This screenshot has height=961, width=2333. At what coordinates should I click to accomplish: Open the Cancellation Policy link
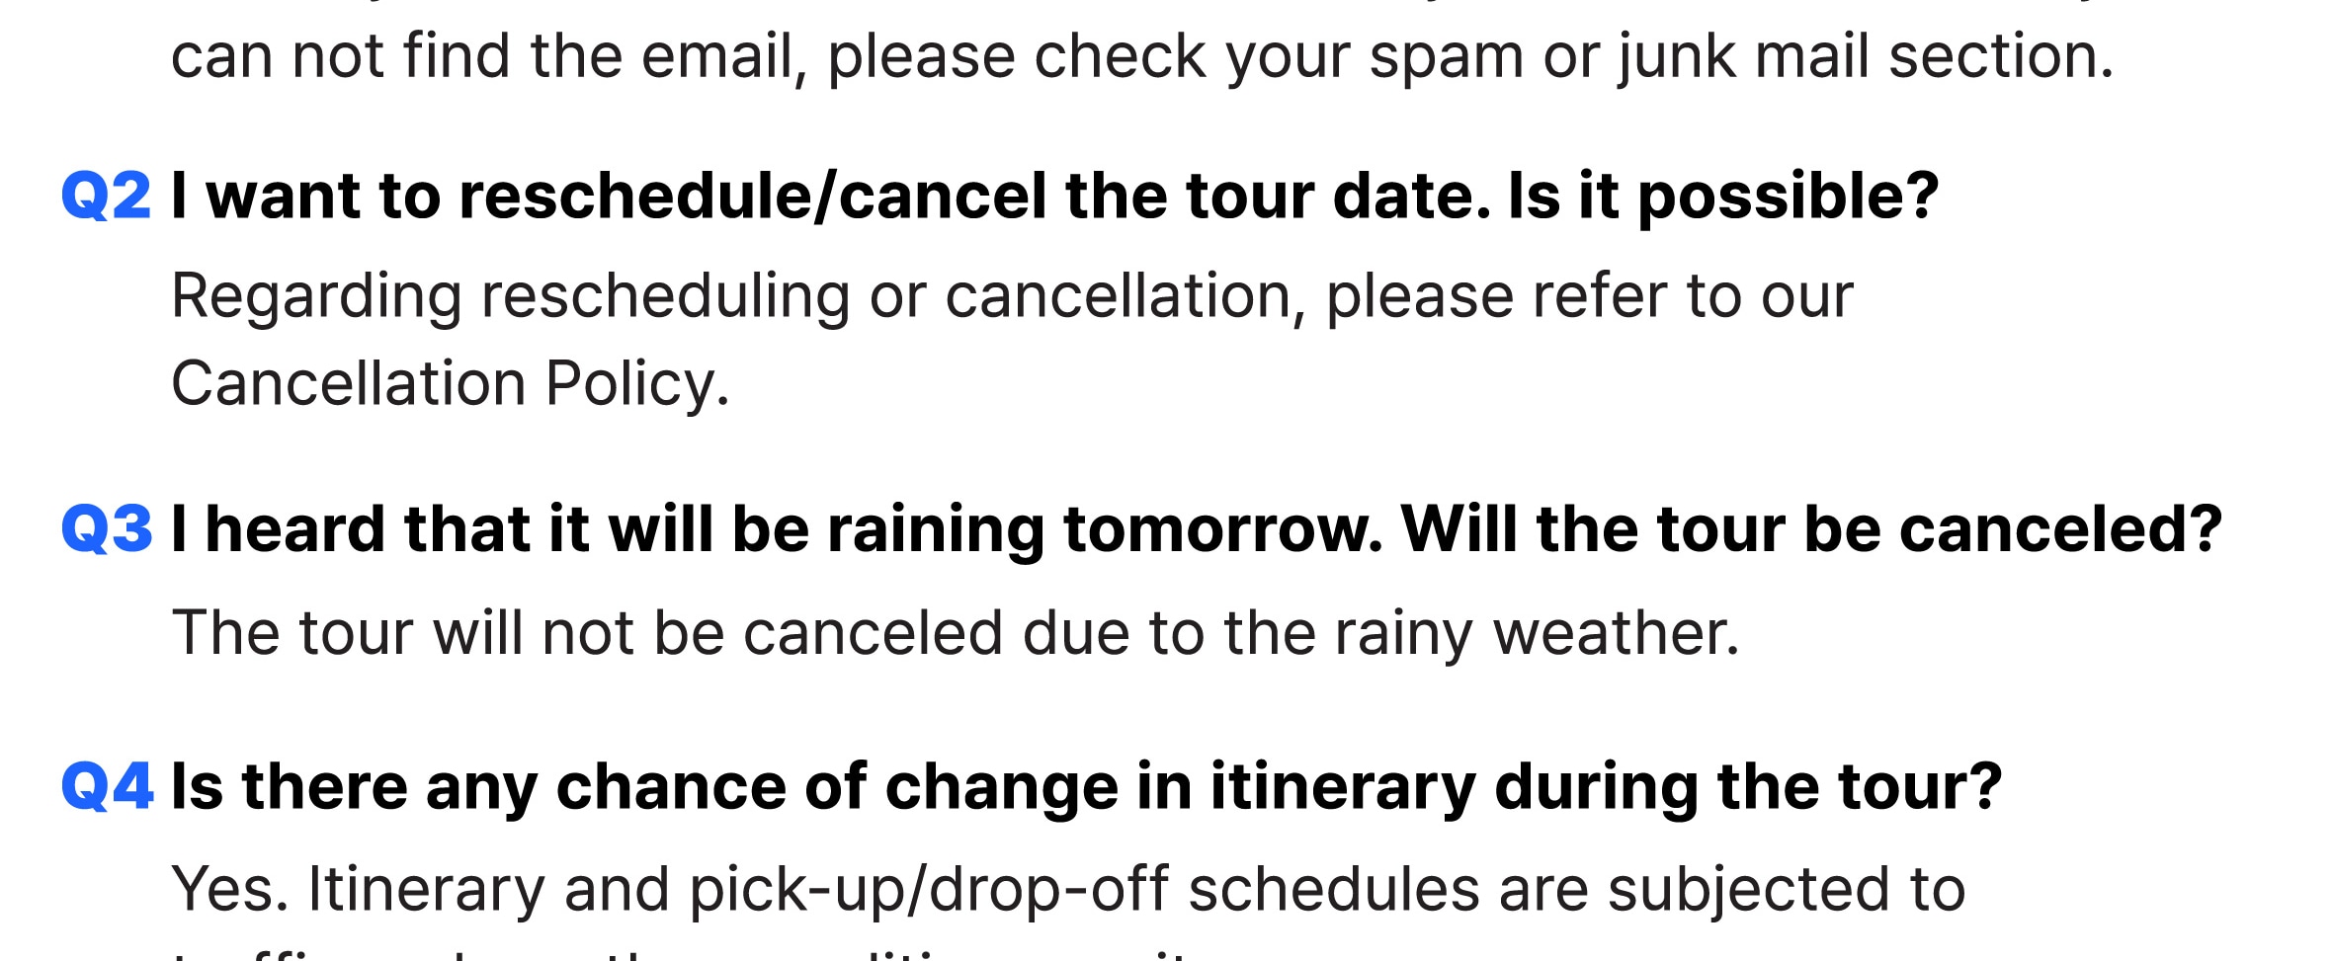pos(451,383)
